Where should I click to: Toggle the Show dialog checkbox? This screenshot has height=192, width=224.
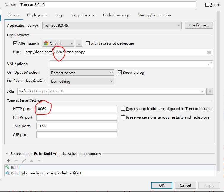point(120,73)
